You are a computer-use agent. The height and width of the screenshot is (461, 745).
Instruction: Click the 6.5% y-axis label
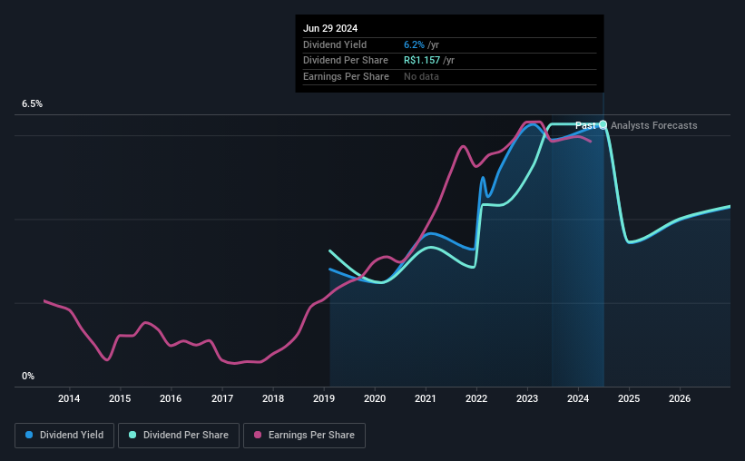pos(32,104)
